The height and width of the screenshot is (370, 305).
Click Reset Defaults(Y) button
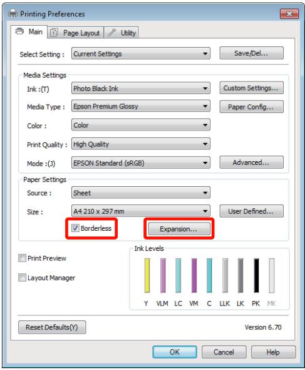52,327
